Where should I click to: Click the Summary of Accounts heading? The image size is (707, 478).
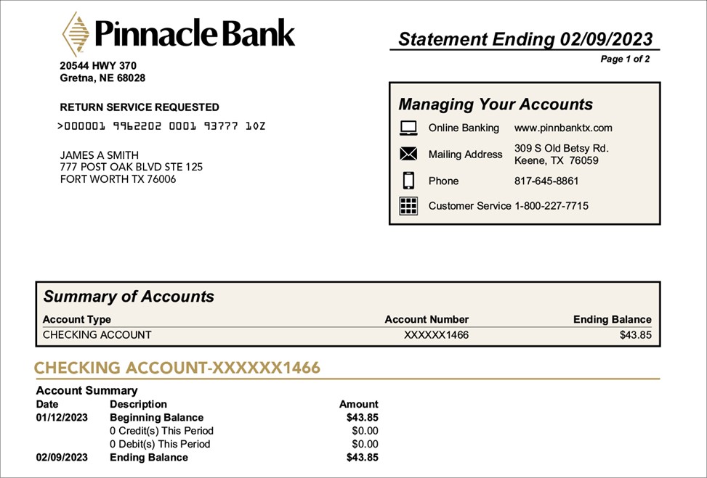click(129, 297)
